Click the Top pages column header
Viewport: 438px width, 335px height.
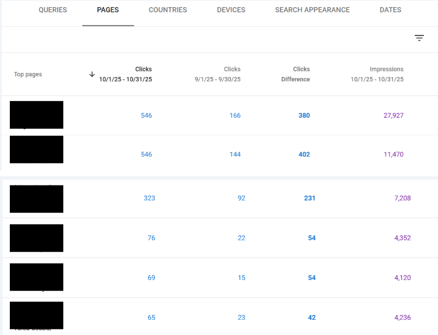tap(28, 74)
